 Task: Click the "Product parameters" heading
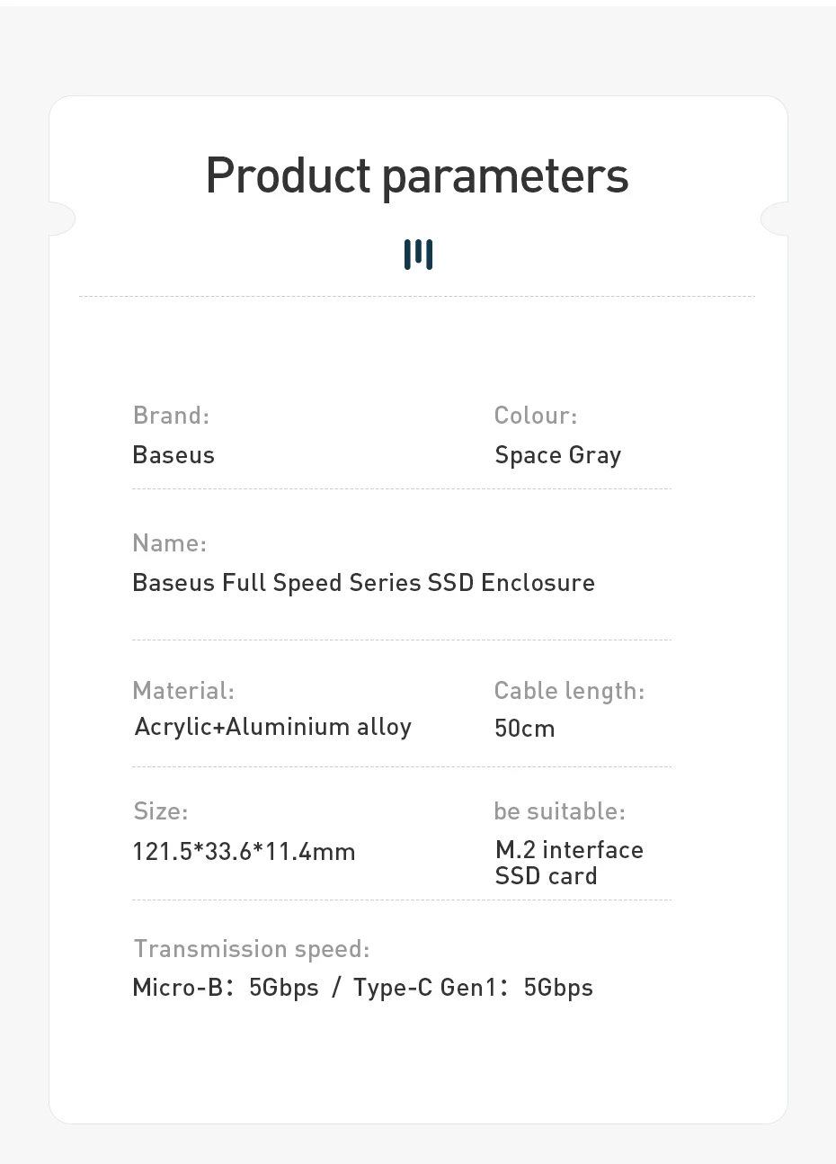click(x=417, y=175)
